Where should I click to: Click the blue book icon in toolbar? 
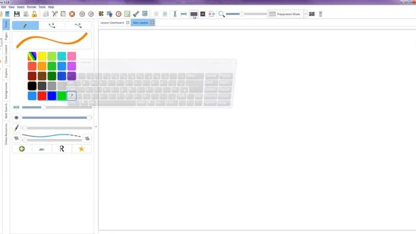tap(7, 14)
